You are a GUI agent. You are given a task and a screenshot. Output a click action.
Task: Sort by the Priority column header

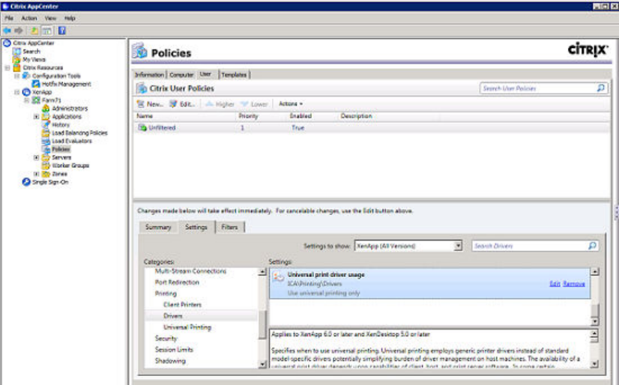(x=248, y=116)
